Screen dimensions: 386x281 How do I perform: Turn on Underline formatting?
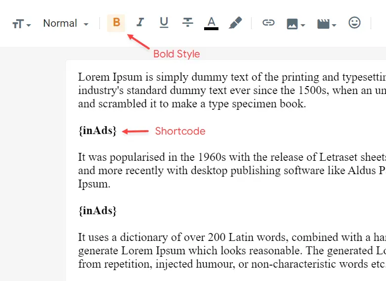click(x=164, y=23)
